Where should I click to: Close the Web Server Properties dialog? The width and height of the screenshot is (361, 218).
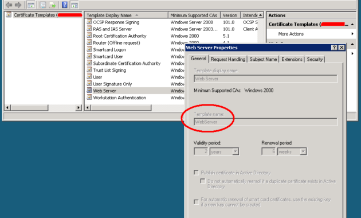click(342, 48)
